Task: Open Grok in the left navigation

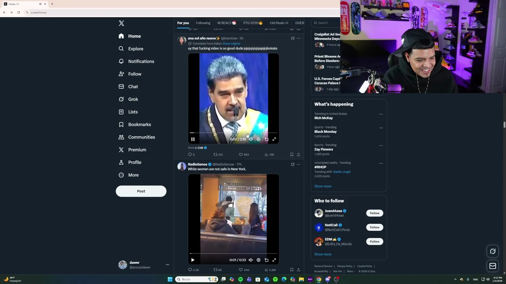Action: pos(128,99)
